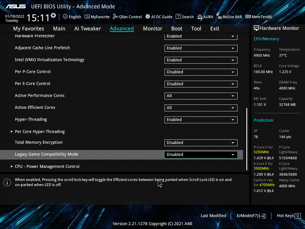Open the settings gear next to clock
Image resolution: width=305 pixels, height=229 pixels.
click(53, 15)
